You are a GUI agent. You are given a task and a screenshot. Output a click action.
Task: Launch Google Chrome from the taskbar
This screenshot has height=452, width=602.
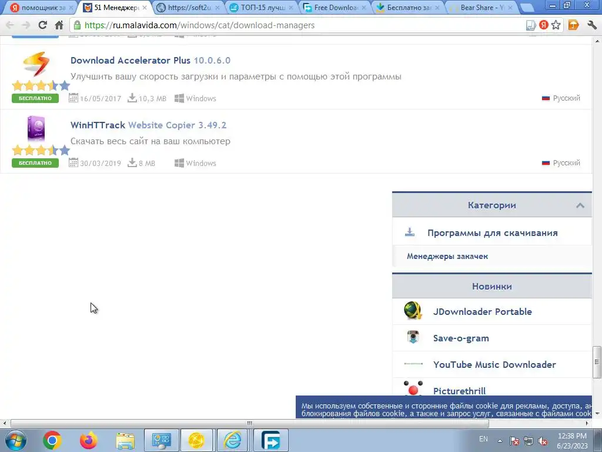tap(52, 440)
